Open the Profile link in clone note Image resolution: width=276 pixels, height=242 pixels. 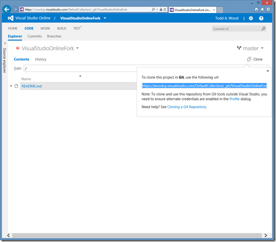click(234, 99)
